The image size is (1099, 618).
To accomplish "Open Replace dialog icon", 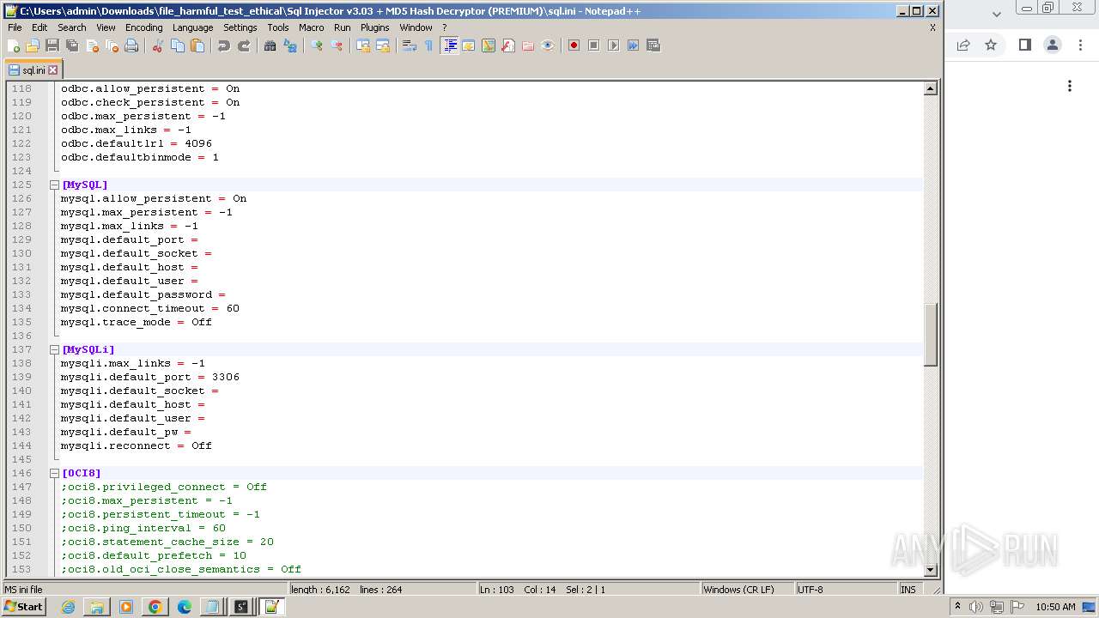I will pos(290,45).
